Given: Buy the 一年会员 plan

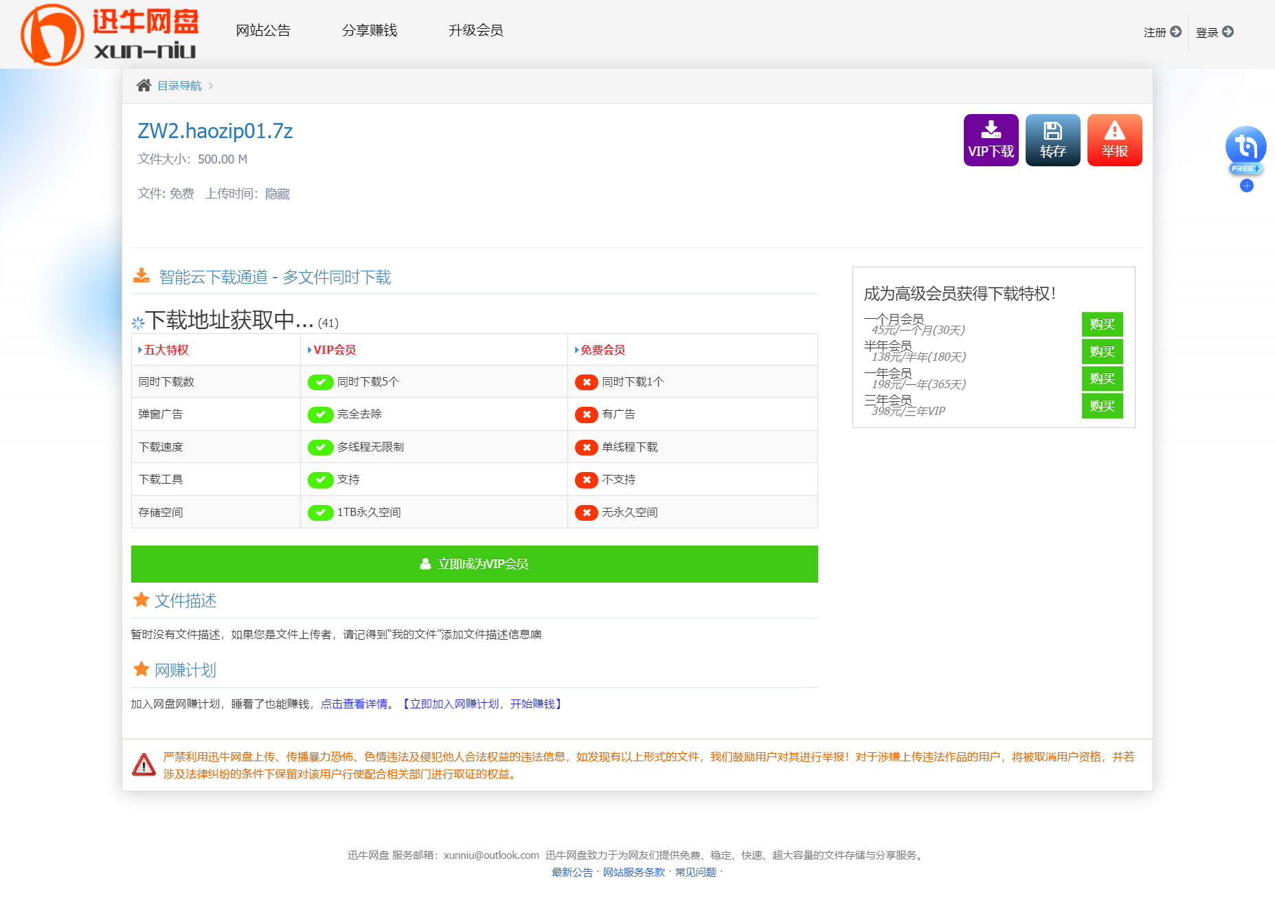Looking at the screenshot, I should click(1103, 379).
